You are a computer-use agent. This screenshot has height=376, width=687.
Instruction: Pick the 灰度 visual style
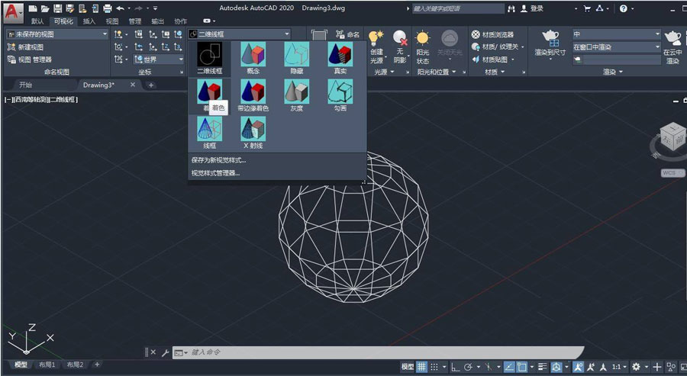click(x=297, y=95)
